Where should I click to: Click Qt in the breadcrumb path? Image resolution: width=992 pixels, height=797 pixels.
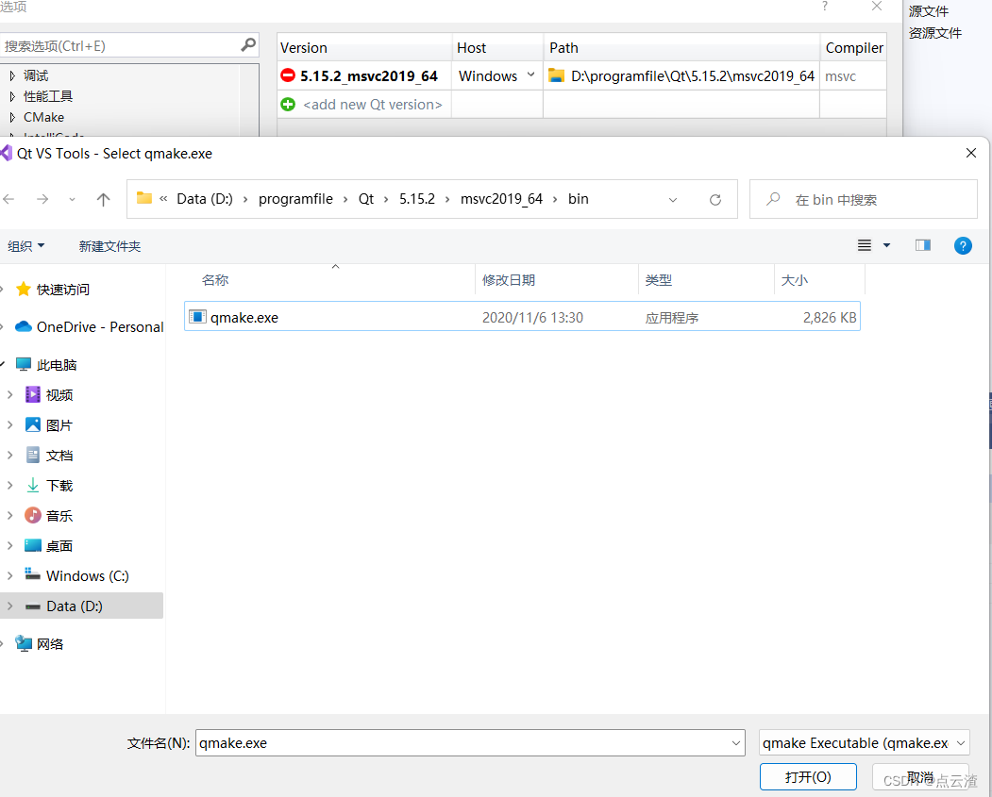tap(365, 199)
